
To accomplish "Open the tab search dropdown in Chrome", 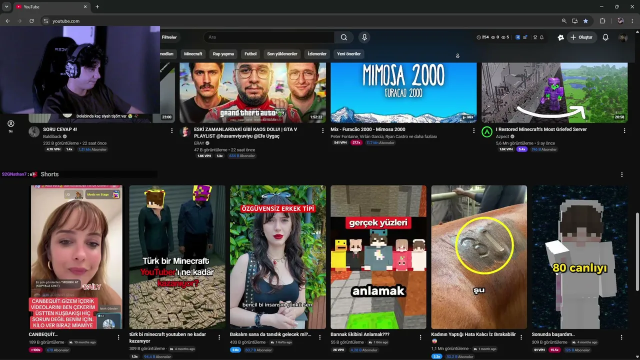I will 6,6.
